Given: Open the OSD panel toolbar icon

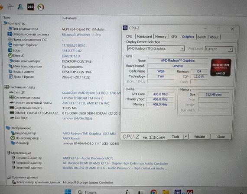Looking at the screenshot, I should tap(31, 7).
